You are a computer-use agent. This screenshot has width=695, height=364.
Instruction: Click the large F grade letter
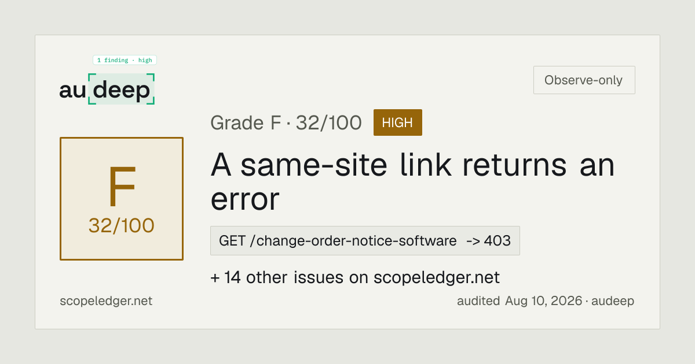122,188
